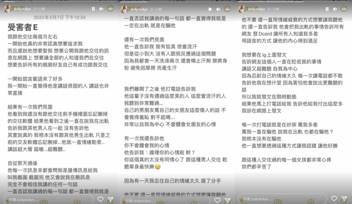This screenshot has width=352, height=204.
Task: Select the 21 小時 timestamp in left story
Action: 39,9
